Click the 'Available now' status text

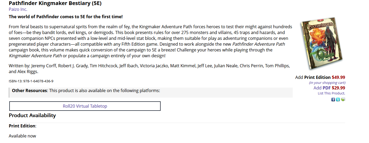(x=22, y=136)
